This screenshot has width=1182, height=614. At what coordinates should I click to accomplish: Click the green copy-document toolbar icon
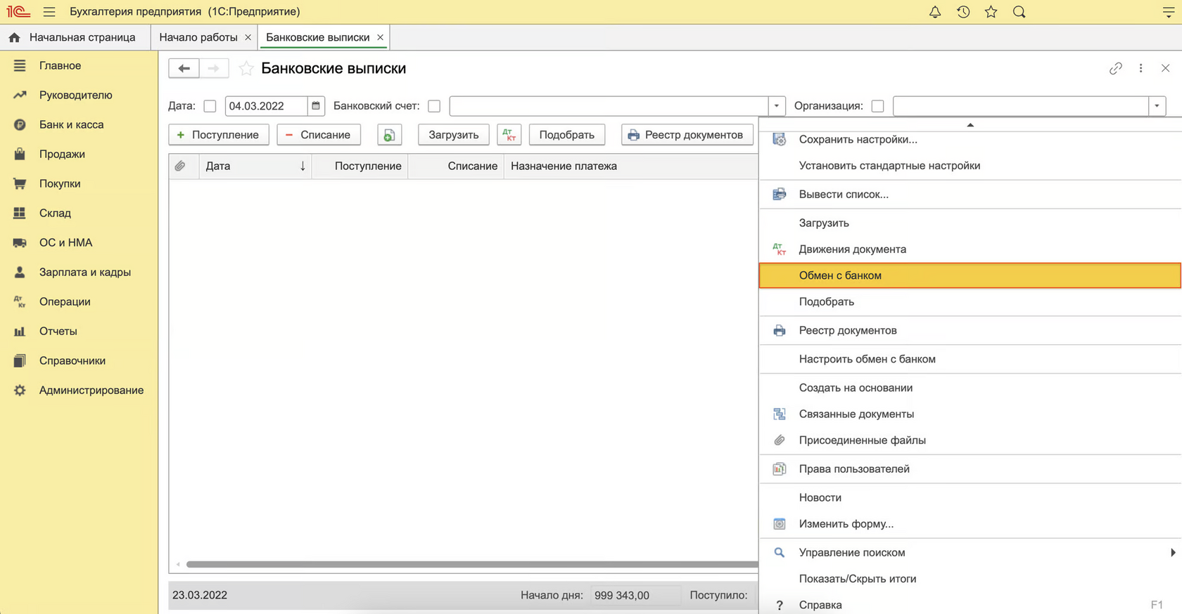tap(389, 135)
